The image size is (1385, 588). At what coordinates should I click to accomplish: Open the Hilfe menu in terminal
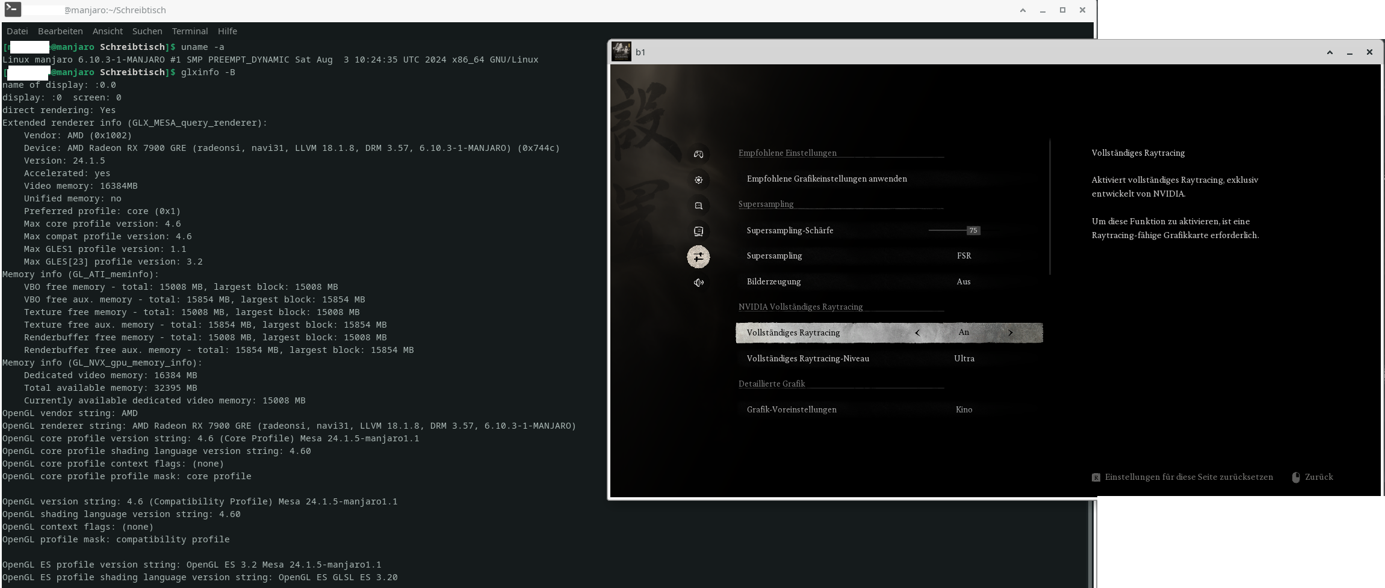(x=227, y=31)
